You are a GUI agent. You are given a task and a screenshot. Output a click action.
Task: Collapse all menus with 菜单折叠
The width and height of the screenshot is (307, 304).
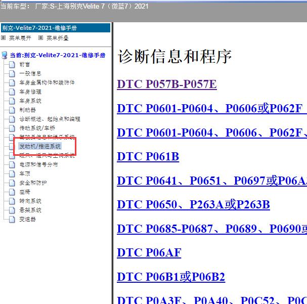click(x=57, y=38)
